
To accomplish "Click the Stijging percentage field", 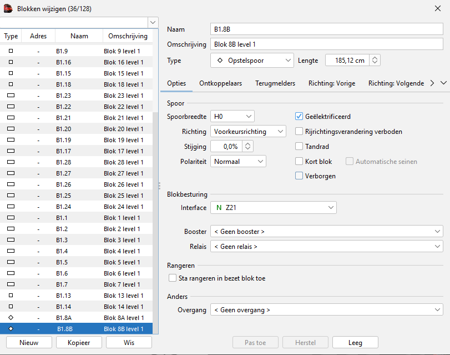I will (x=226, y=146).
